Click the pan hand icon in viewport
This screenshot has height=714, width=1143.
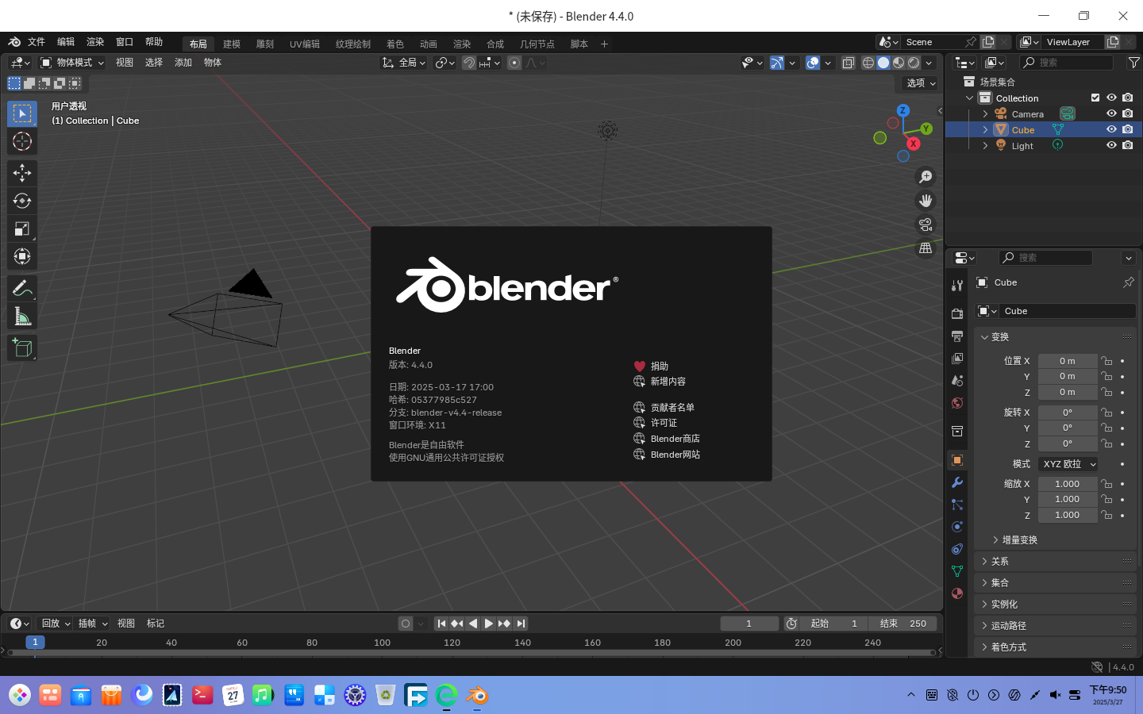[x=926, y=201]
